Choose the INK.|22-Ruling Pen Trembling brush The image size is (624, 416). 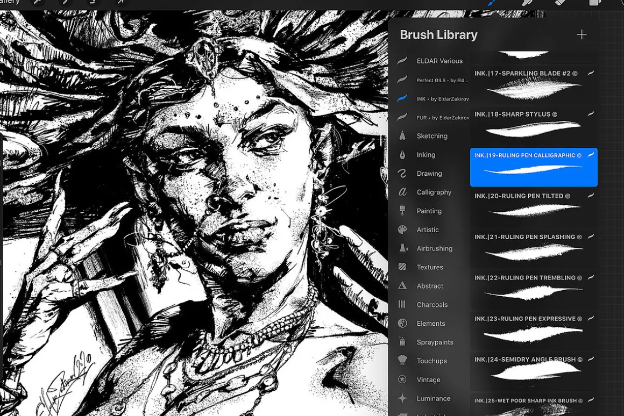coord(534,290)
